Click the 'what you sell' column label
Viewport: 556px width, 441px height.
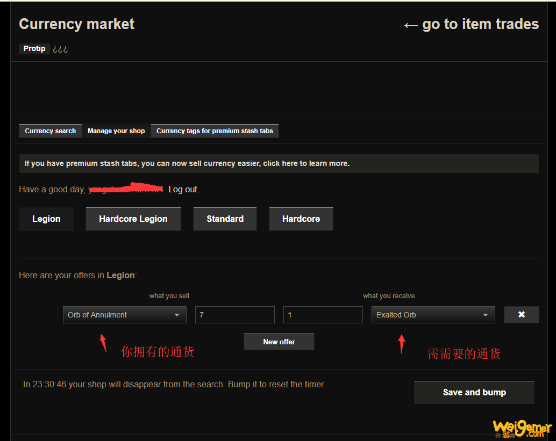(169, 296)
